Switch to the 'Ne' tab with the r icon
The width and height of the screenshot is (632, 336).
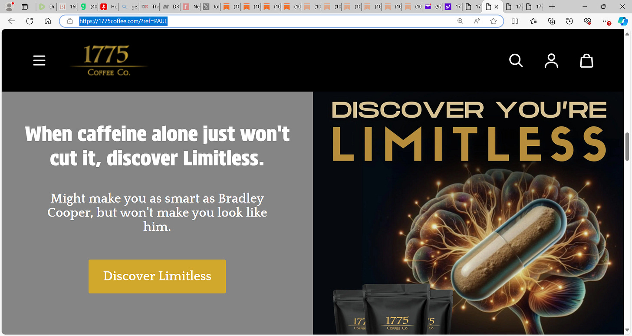(x=191, y=7)
